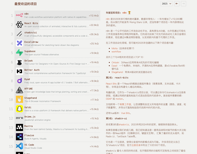Click Dyad link in article bullet list
197x154 pixels.
[x=114, y=66]
